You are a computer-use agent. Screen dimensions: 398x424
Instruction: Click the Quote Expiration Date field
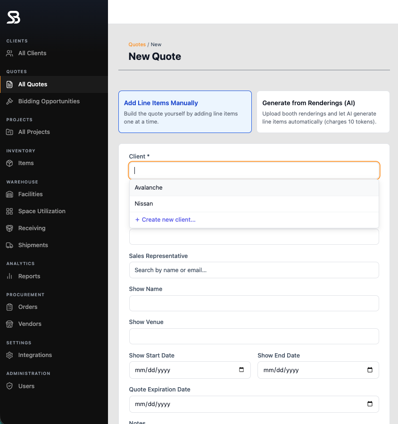point(254,404)
